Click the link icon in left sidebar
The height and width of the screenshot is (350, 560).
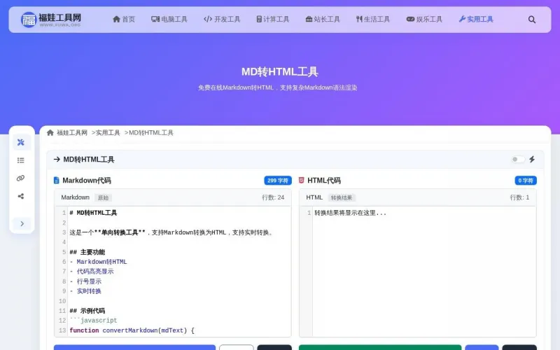pyautogui.click(x=21, y=178)
